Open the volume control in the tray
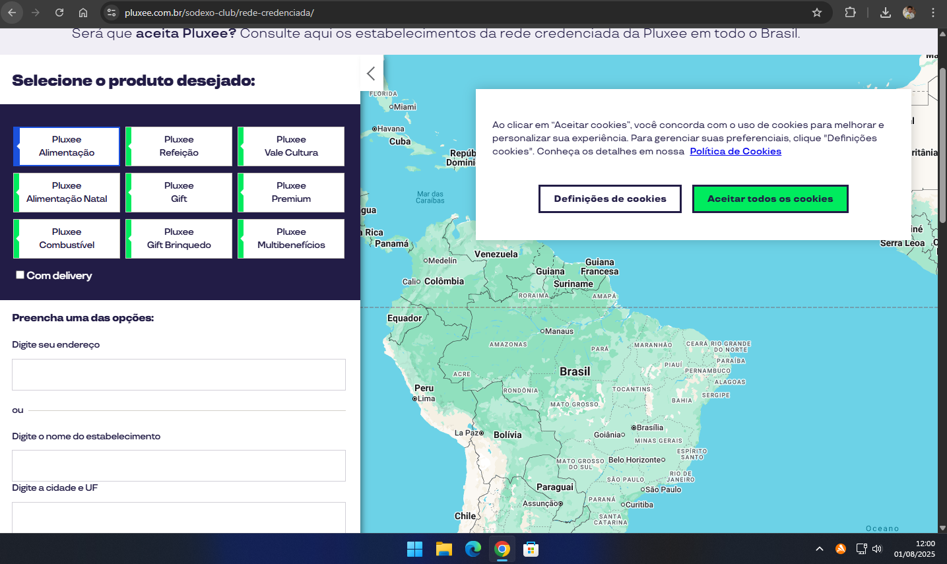947x564 pixels. click(x=877, y=549)
